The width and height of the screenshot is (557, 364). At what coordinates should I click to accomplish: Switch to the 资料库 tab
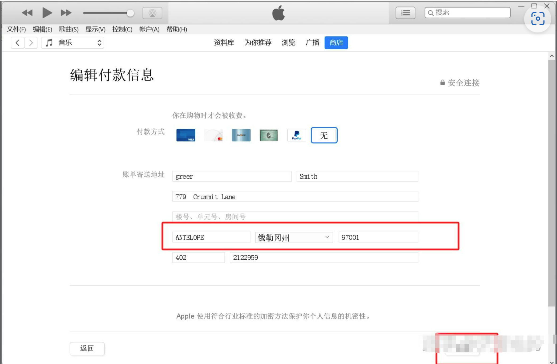pos(224,43)
